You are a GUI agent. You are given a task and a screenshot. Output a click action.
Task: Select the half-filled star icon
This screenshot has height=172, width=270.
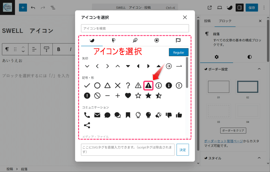click(x=158, y=95)
